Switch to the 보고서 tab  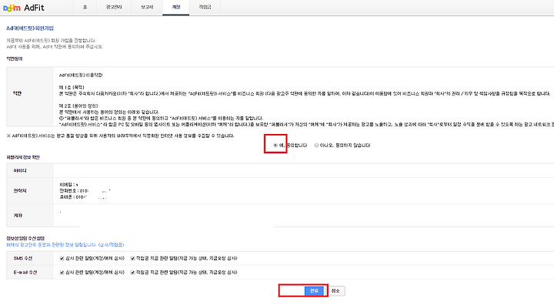(x=147, y=7)
